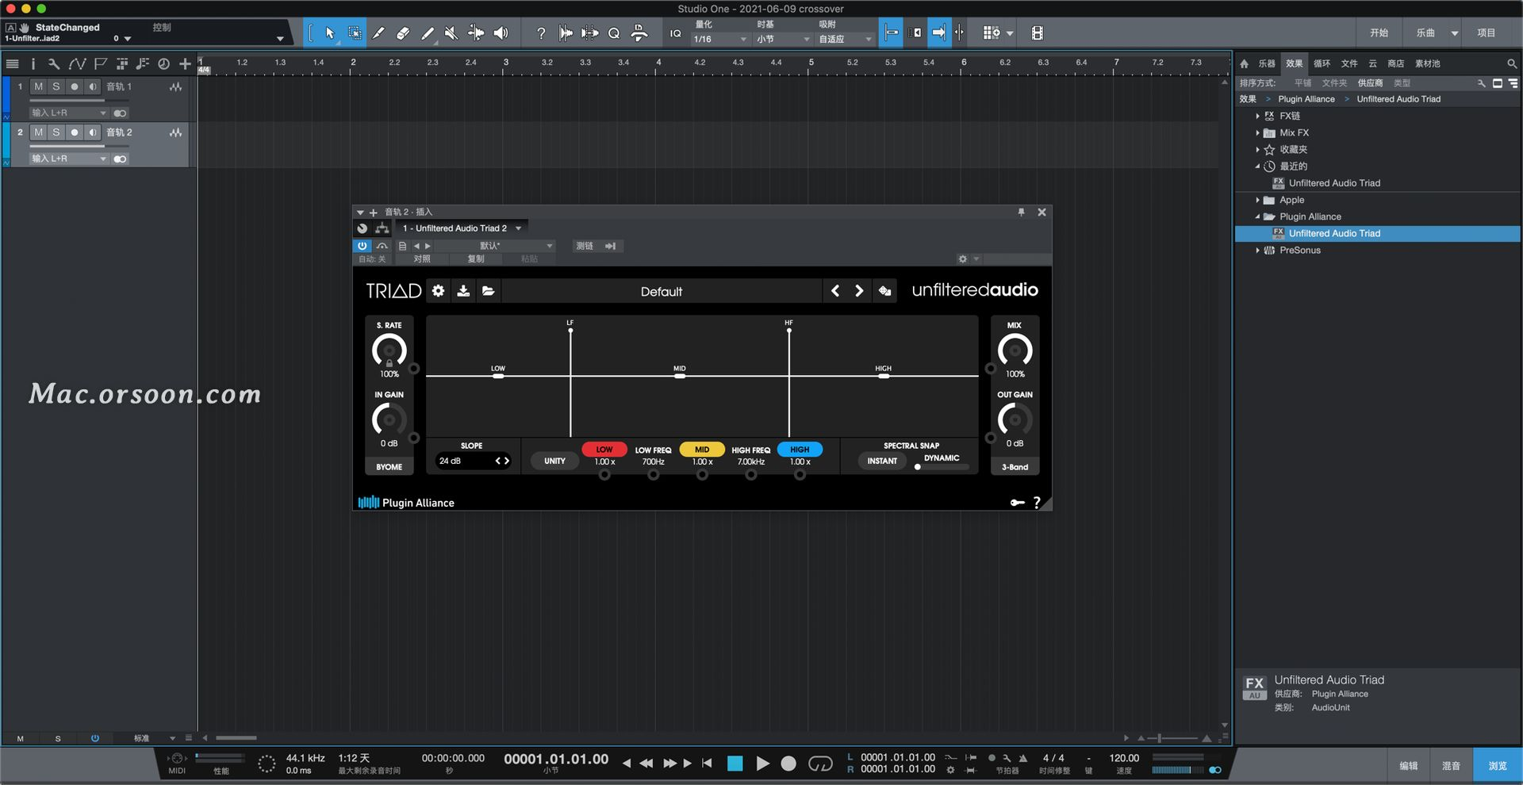
Task: Select the Eraser tool
Action: click(403, 33)
